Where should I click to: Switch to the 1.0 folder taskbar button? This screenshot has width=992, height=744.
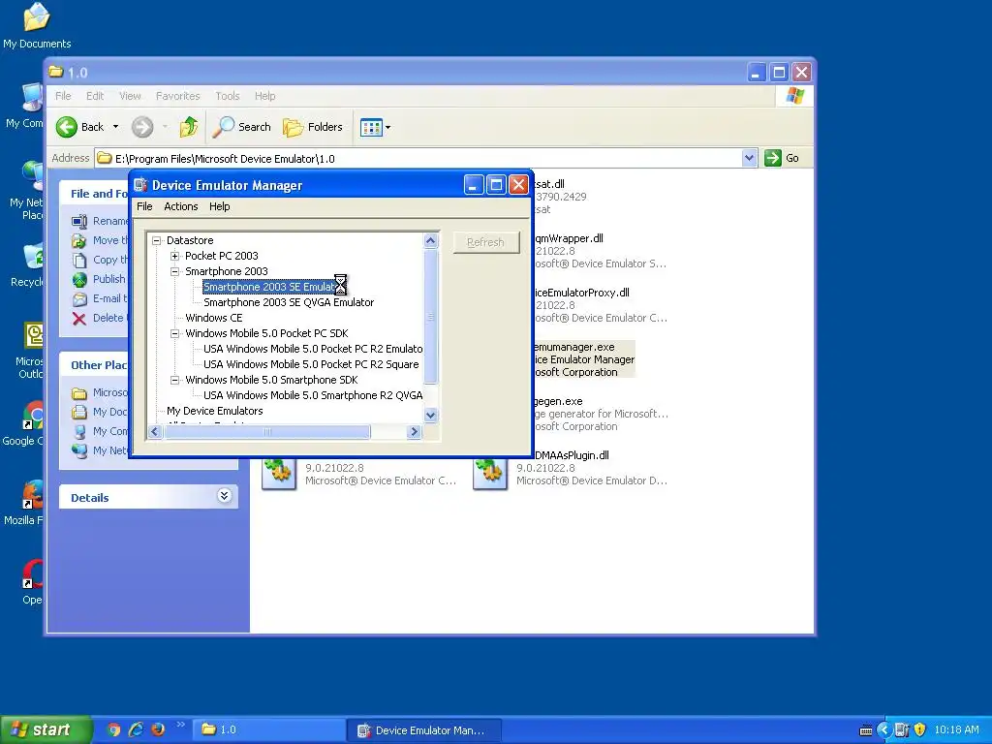269,730
